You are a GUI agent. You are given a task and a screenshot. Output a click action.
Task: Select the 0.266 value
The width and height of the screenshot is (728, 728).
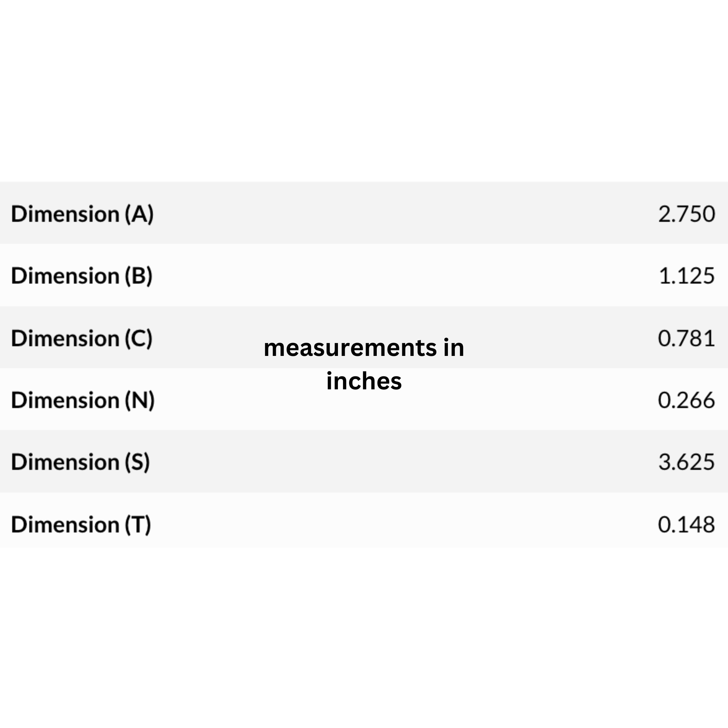coord(687,400)
